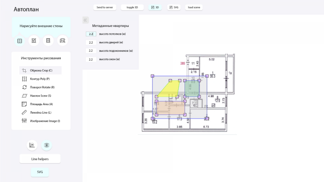324x182 pixels.
Task: Click top-right handle of orange rectangle
Action: pos(185,101)
